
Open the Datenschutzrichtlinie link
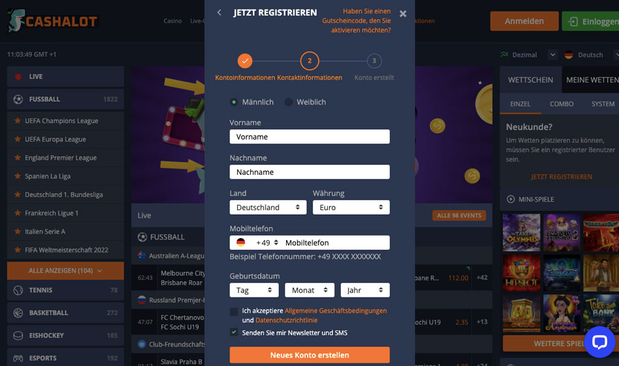[286, 320]
